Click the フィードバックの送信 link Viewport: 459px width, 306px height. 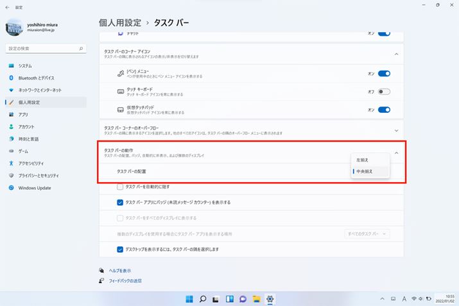[125, 281]
